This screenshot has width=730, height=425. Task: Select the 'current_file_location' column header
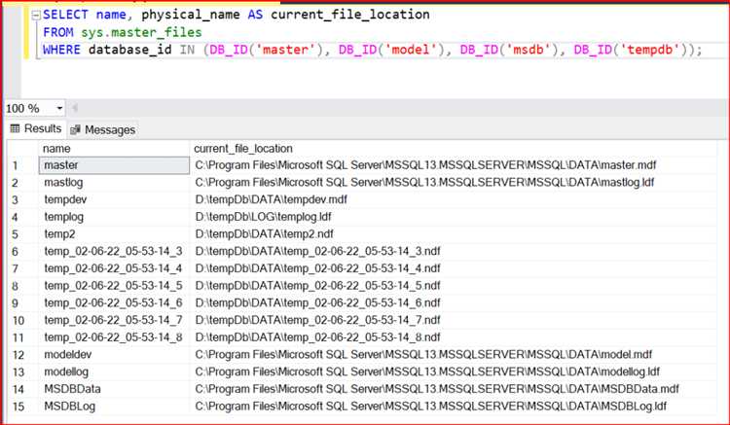click(x=242, y=148)
